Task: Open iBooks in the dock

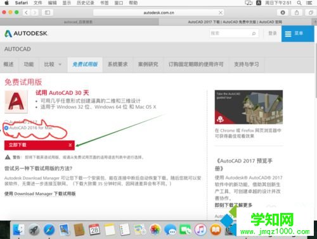Action: click(x=216, y=230)
